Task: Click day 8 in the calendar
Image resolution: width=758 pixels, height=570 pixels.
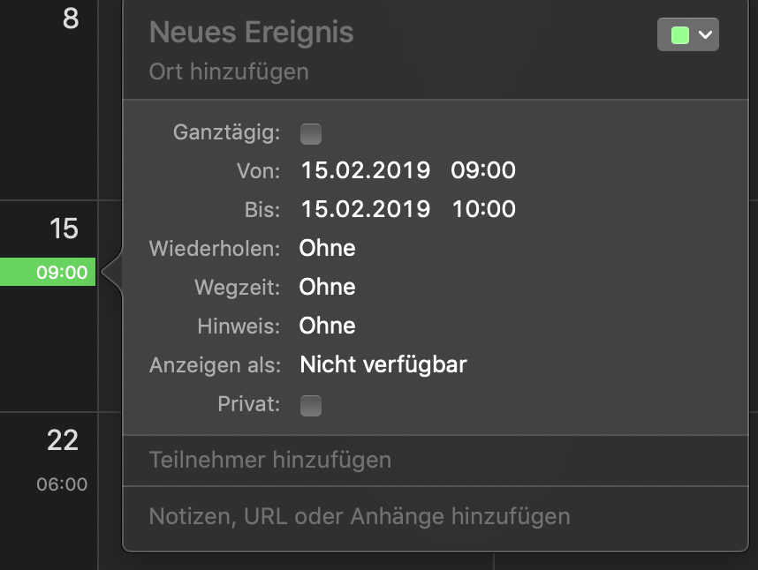Action: coord(70,19)
